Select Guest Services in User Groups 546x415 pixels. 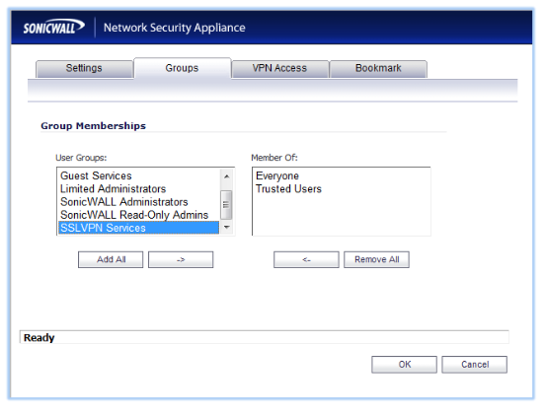pyautogui.click(x=139, y=175)
